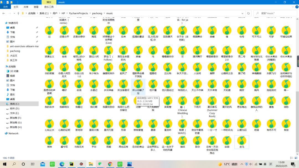Screen dimensions: 299x168
Task: Open 3D 对象 in the navigation pane
Action: 14,71
